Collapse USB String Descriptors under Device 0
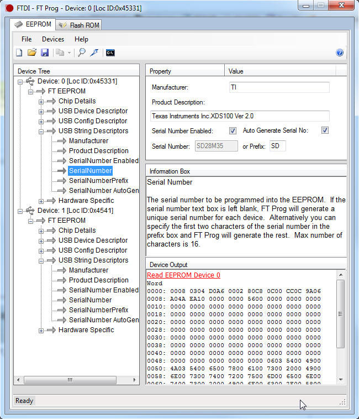Screen dimensions: 359x419 41,132
